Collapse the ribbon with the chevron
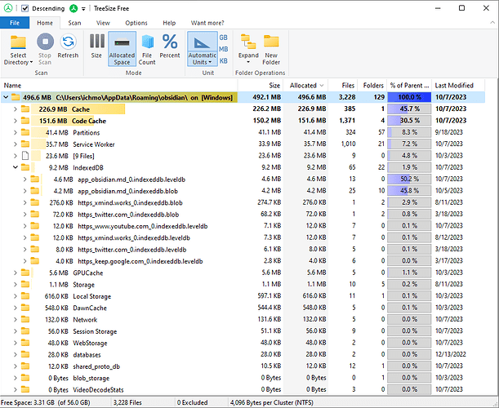This screenshot has width=499, height=408. coord(492,23)
